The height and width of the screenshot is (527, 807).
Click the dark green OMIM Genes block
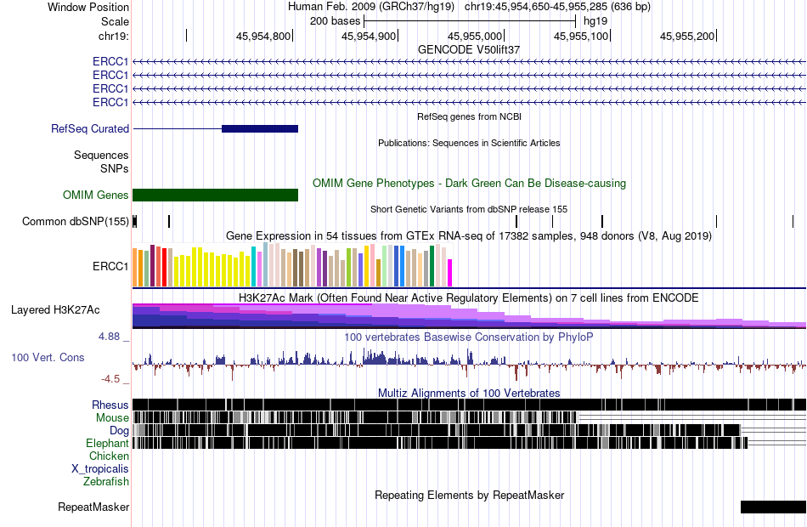pyautogui.click(x=215, y=195)
